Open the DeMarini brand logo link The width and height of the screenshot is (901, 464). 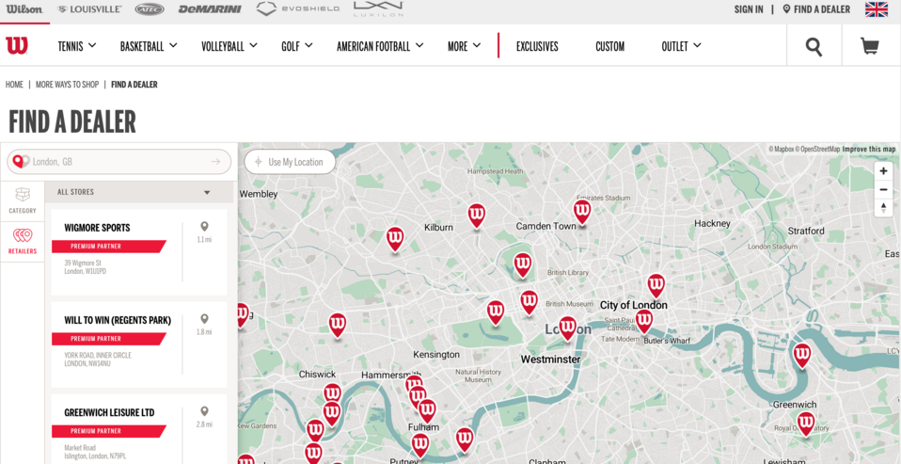pyautogui.click(x=210, y=9)
